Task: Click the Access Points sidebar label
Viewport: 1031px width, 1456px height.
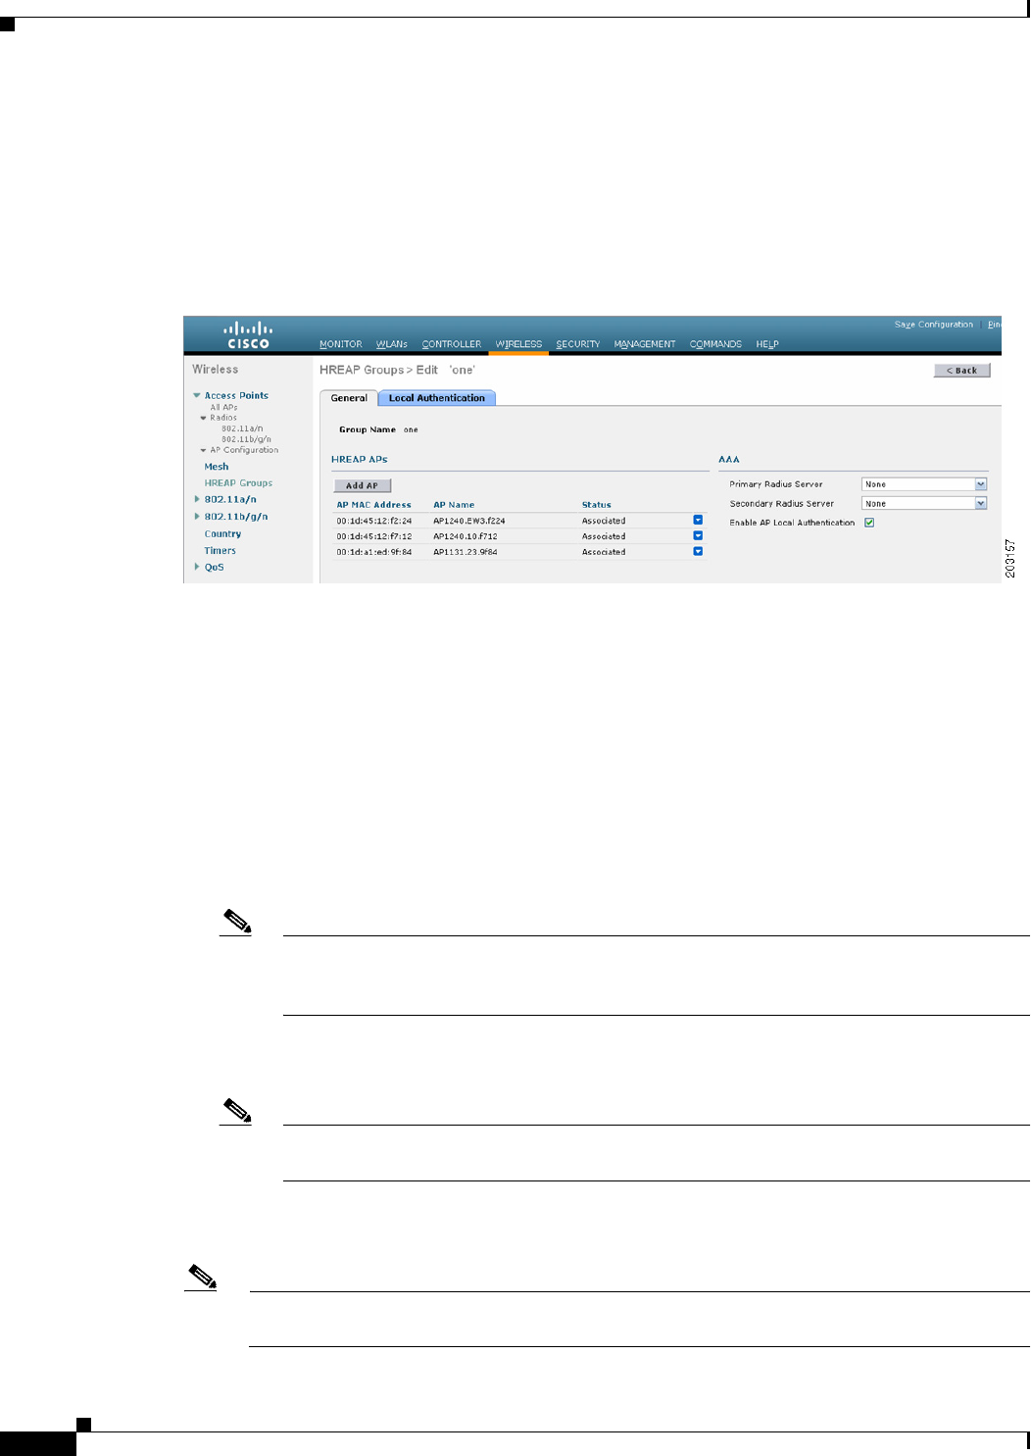Action: pos(236,395)
